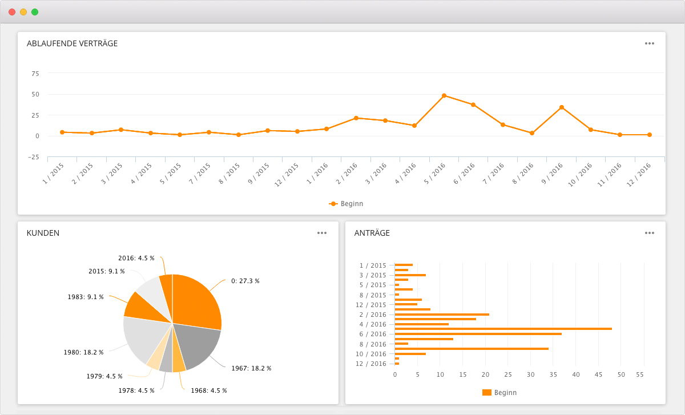Open the Anträge panel three-dot menu
This screenshot has height=415, width=685.
click(649, 233)
